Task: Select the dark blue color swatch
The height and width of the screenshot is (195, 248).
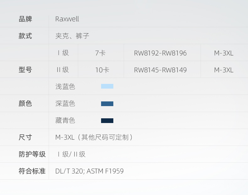Action: point(107,104)
